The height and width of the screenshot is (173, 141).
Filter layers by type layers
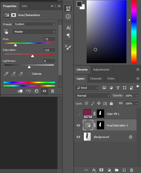[x=118, y=88]
